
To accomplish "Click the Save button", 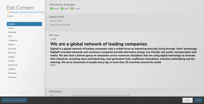I will pos(198,100).
